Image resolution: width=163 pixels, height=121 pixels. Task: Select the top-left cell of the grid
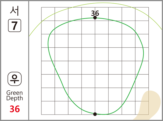pyautogui.click(x=48, y=14)
